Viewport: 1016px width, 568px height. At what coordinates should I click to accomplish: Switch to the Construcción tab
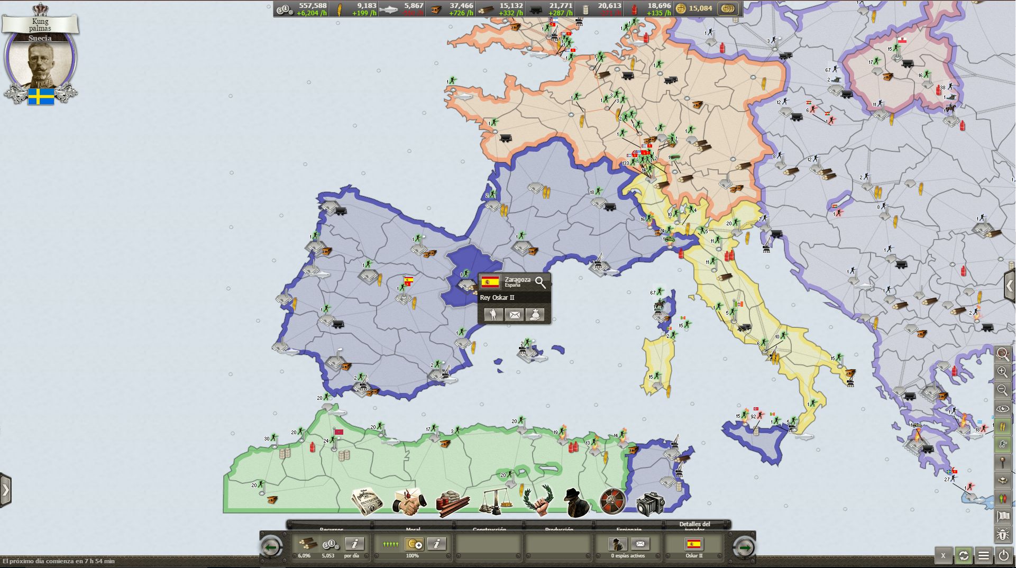[489, 528]
